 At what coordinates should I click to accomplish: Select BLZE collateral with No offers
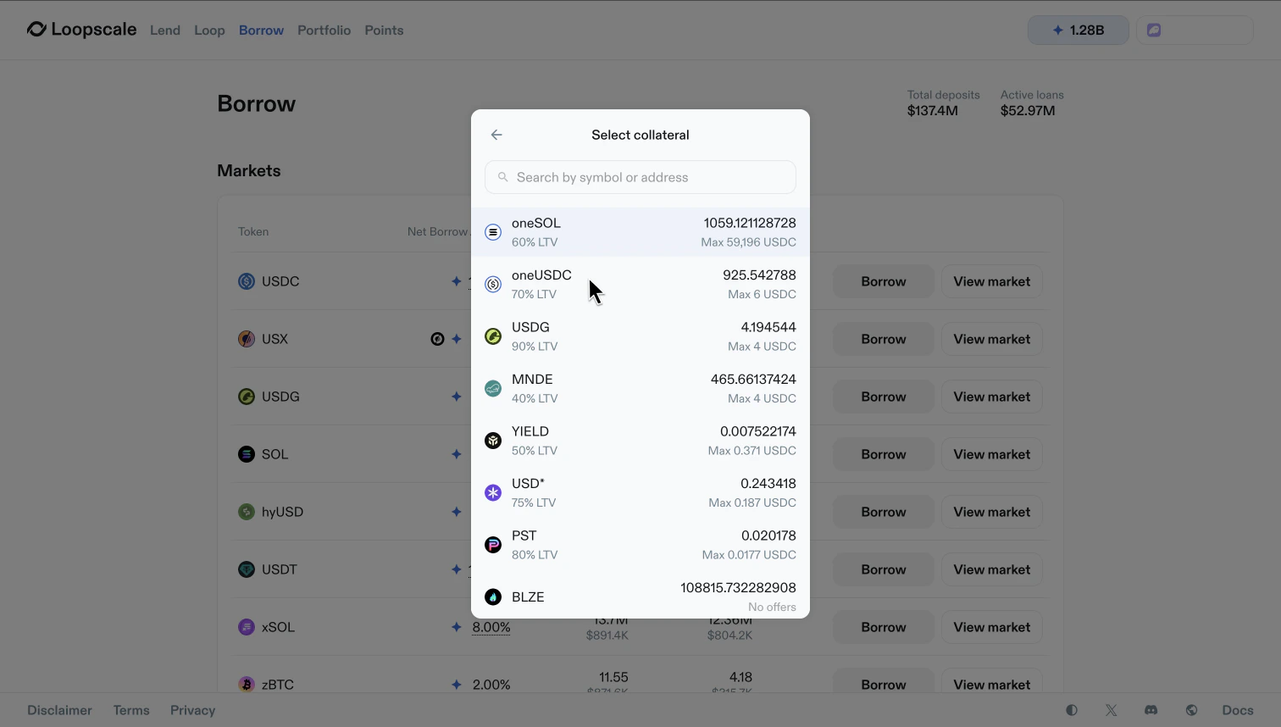pyautogui.click(x=640, y=597)
